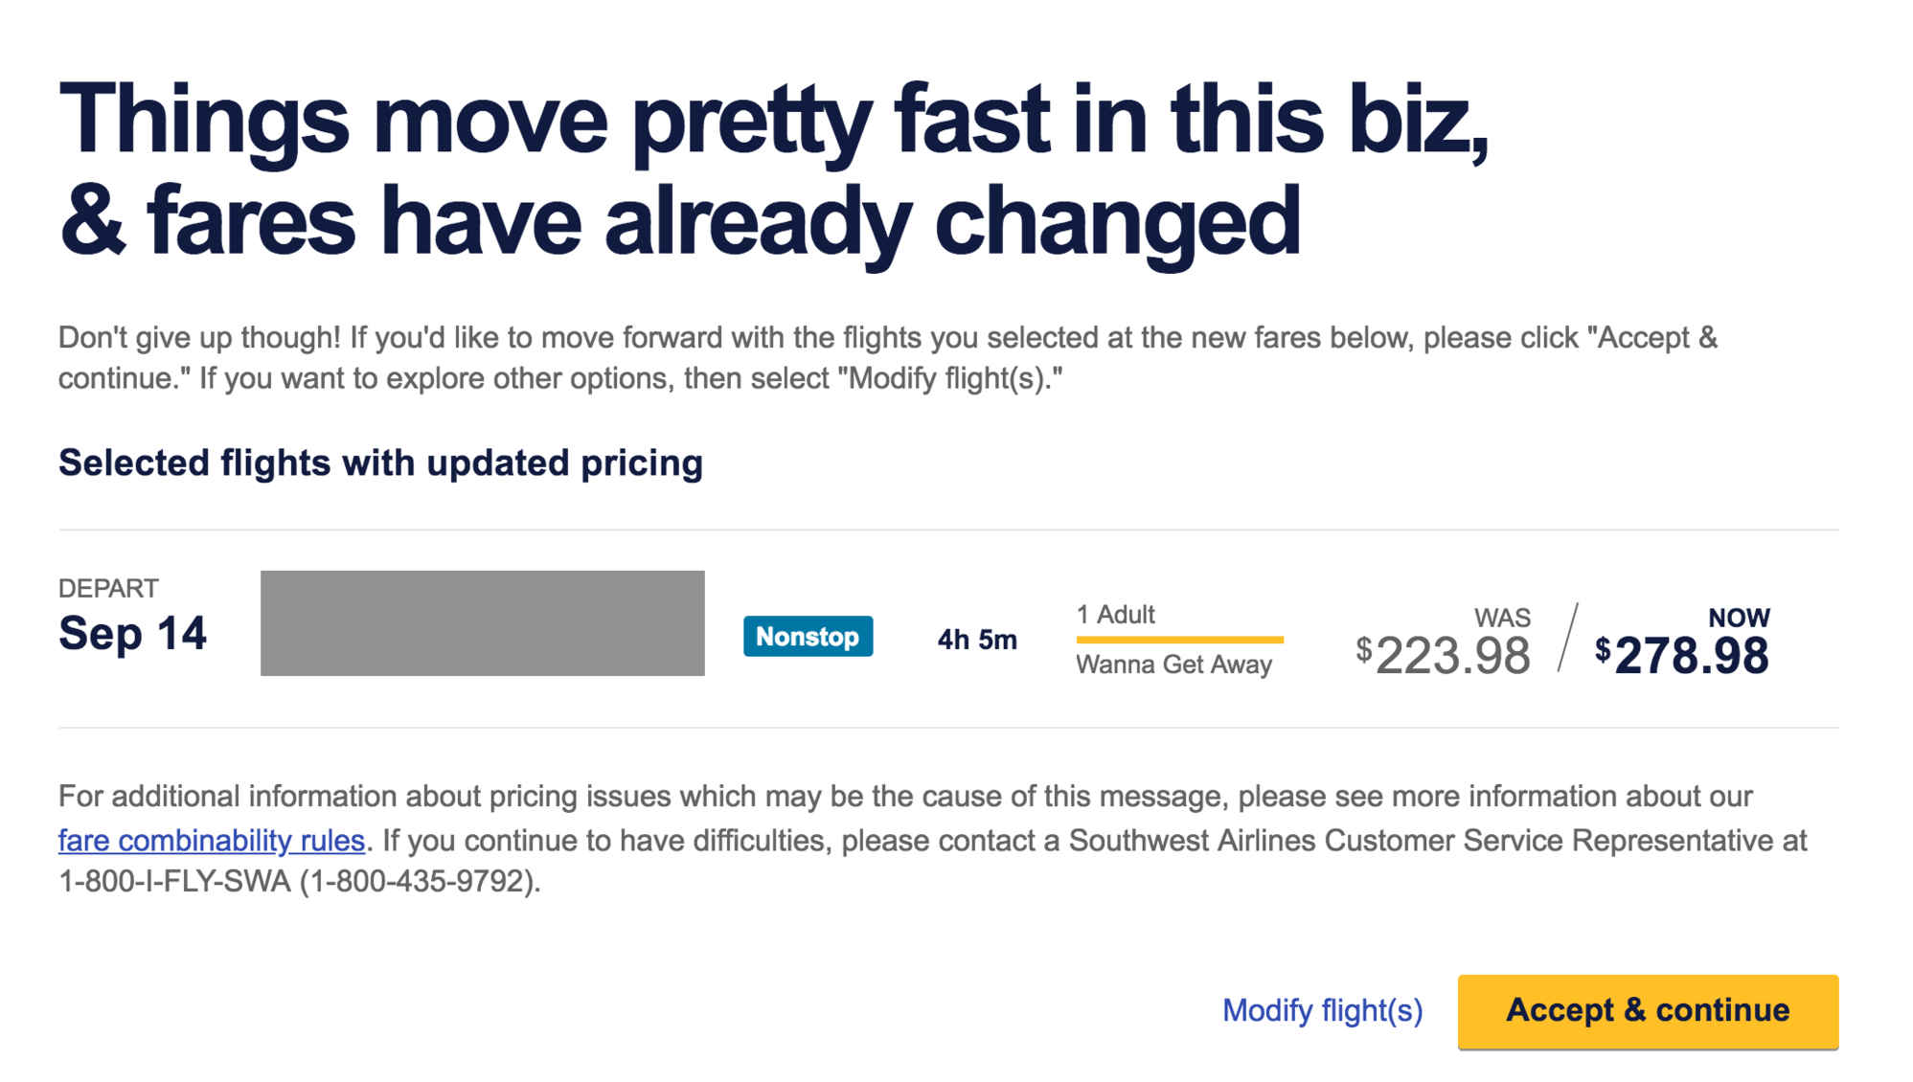This screenshot has width=1913, height=1082.
Task: Click the yellow Wanna Get Away fare bar
Action: tap(1179, 639)
